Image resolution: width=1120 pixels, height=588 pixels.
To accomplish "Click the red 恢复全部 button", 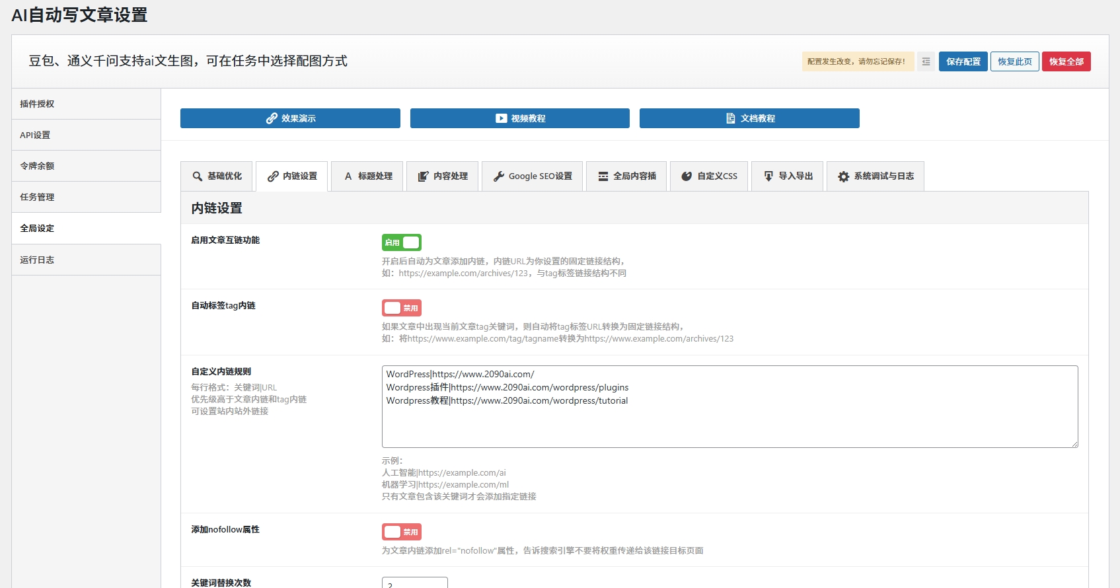I will 1066,61.
